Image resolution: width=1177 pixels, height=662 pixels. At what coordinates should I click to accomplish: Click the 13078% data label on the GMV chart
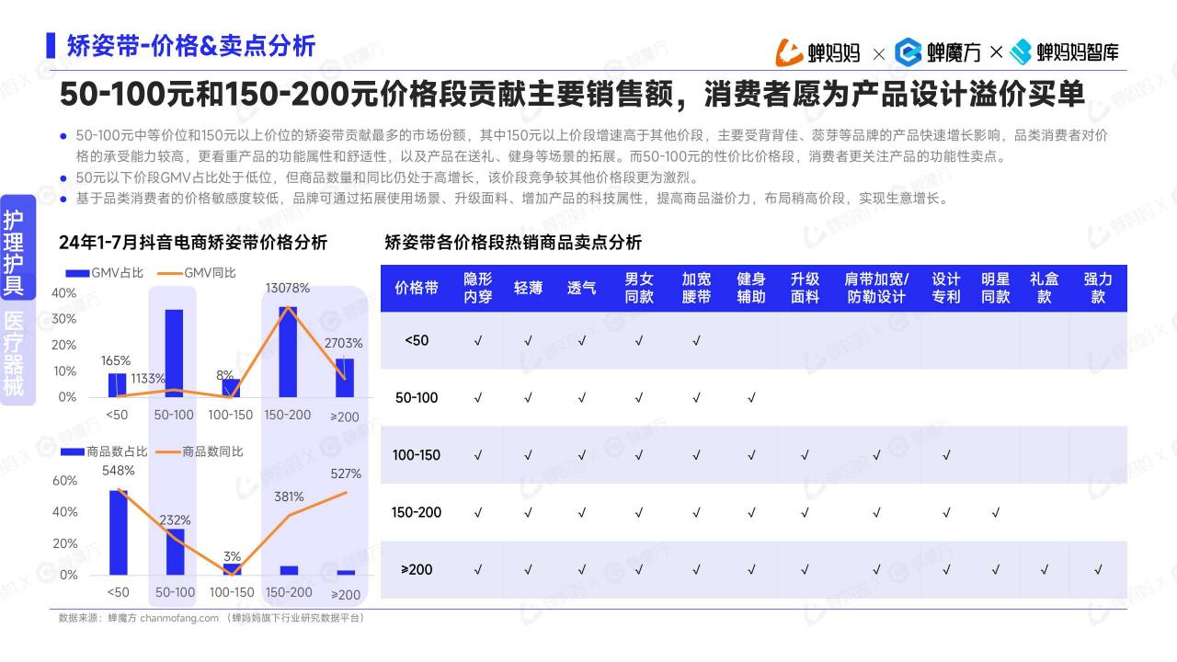pyautogui.click(x=288, y=288)
